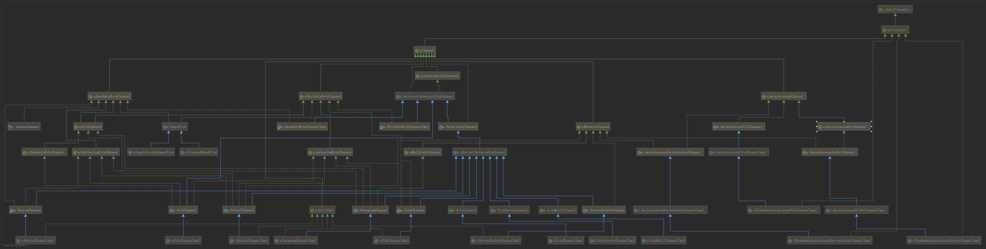Select the DomainSocketNamedPipe node
This screenshot has width=986, height=249.
point(151,152)
